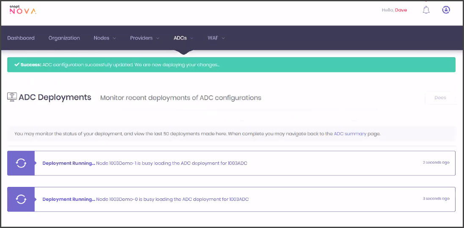464x228 pixels.
Task: Open the ADCs menu
Action: pos(183,38)
